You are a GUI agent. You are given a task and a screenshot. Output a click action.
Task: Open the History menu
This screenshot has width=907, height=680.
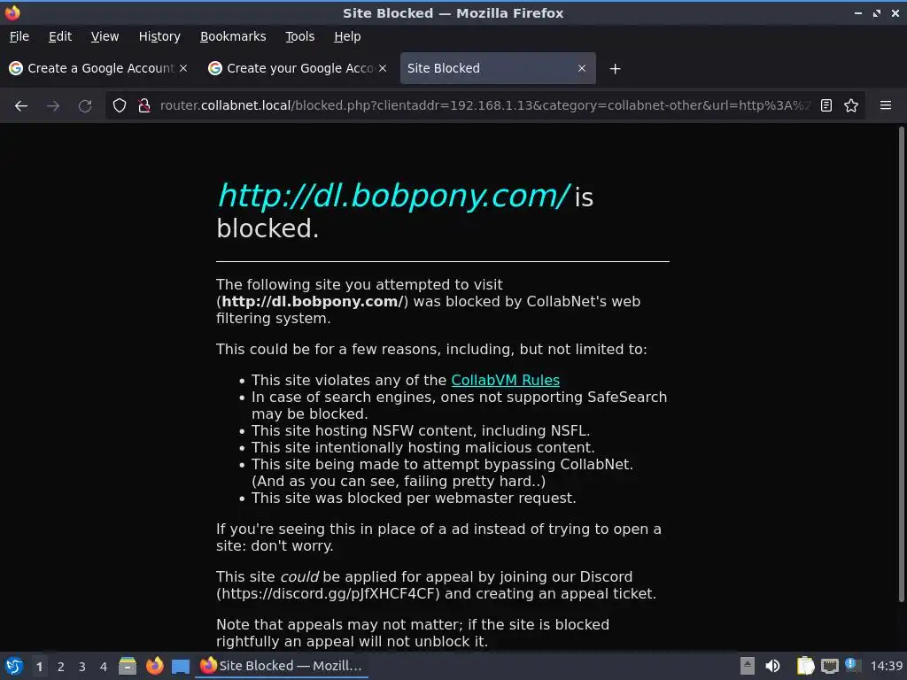point(159,36)
